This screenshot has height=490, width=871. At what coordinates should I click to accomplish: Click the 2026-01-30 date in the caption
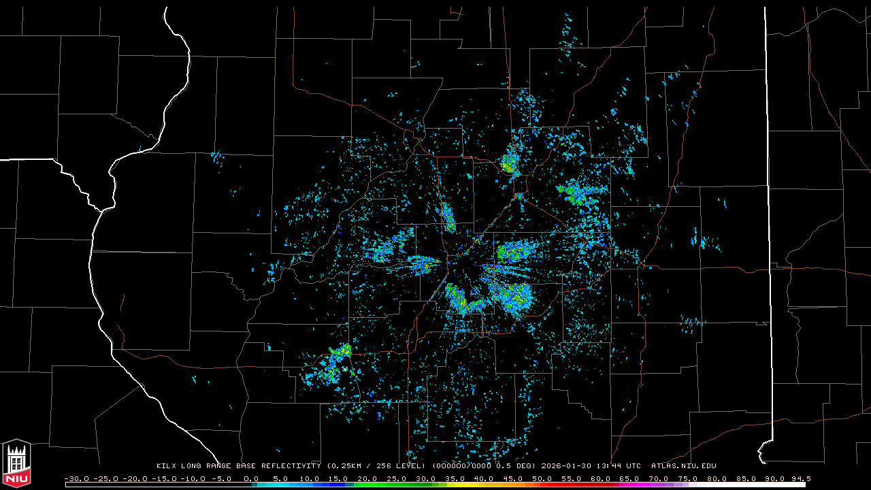coord(566,466)
